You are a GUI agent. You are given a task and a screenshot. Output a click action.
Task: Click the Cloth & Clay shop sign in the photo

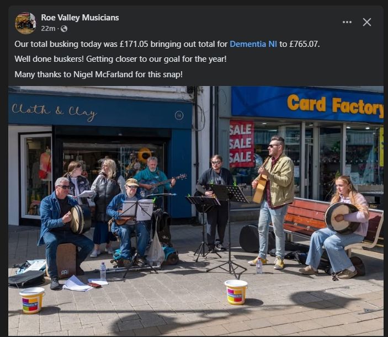tap(54, 111)
